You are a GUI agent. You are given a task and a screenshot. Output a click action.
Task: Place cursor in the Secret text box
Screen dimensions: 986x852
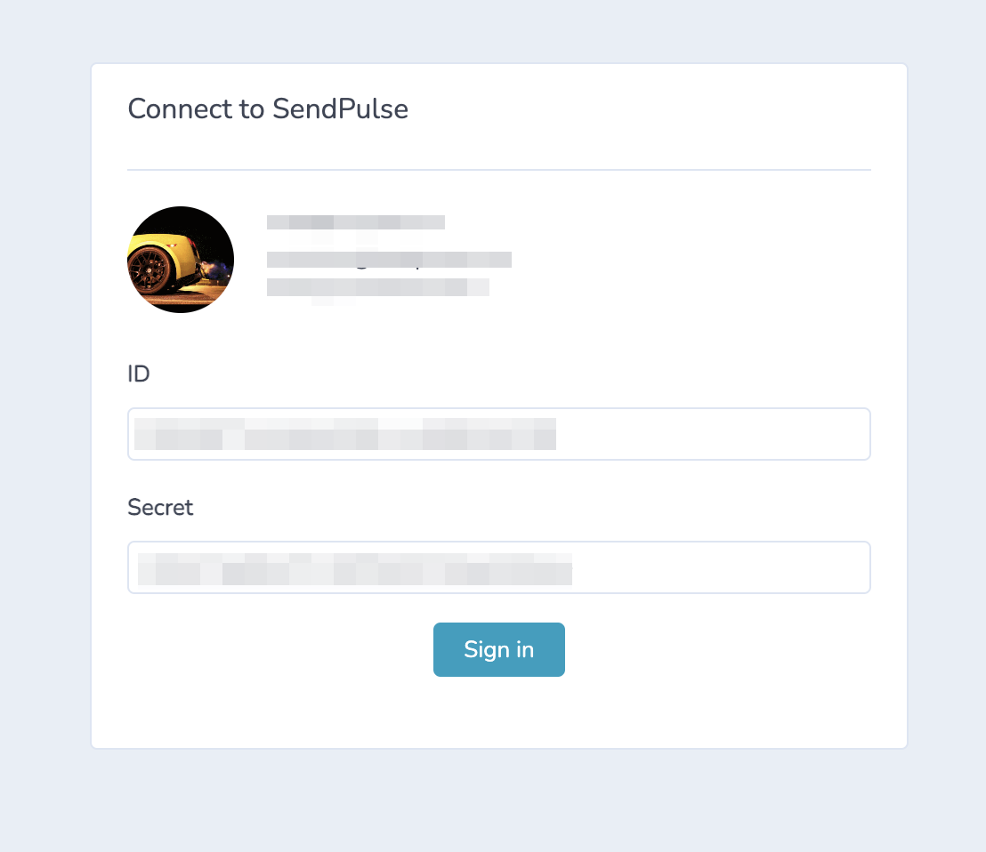498,567
